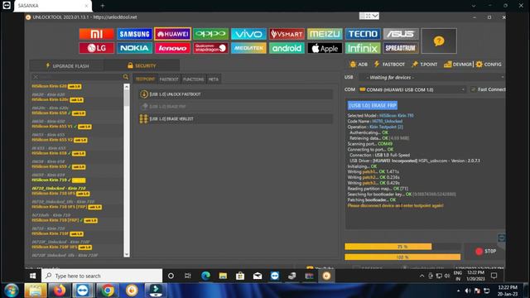The height and width of the screenshot is (298, 530).
Task: Switch to the Upgrade Flash tab
Action: point(67,66)
